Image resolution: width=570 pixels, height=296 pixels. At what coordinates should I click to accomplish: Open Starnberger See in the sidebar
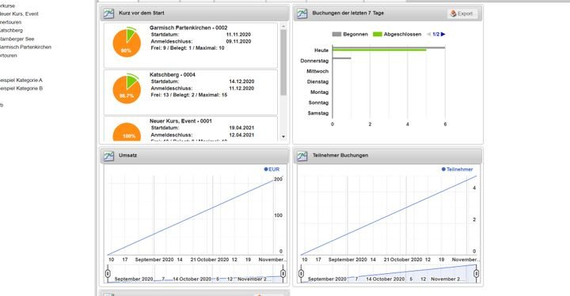(x=17, y=39)
